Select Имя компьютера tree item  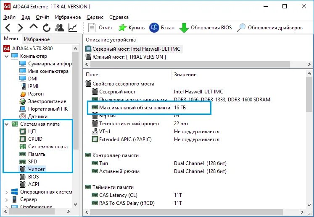(44, 71)
